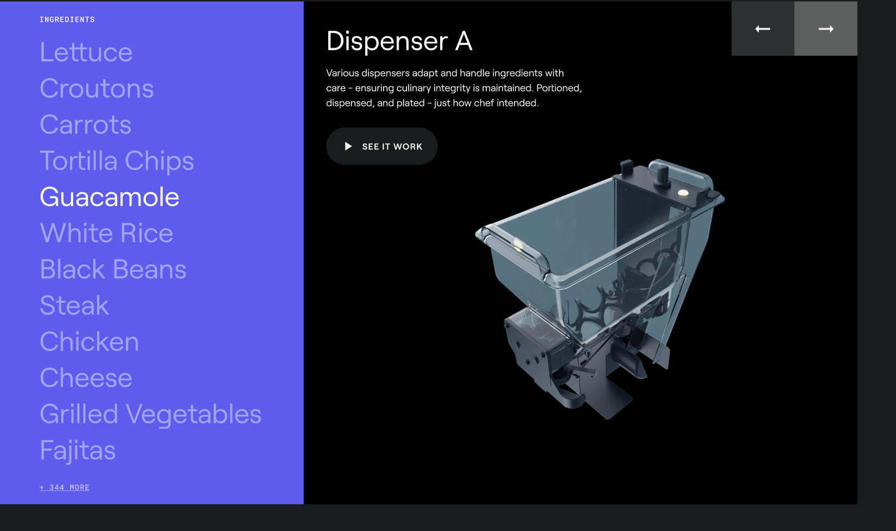
Task: Select Black Beans from the list
Action: point(113,269)
